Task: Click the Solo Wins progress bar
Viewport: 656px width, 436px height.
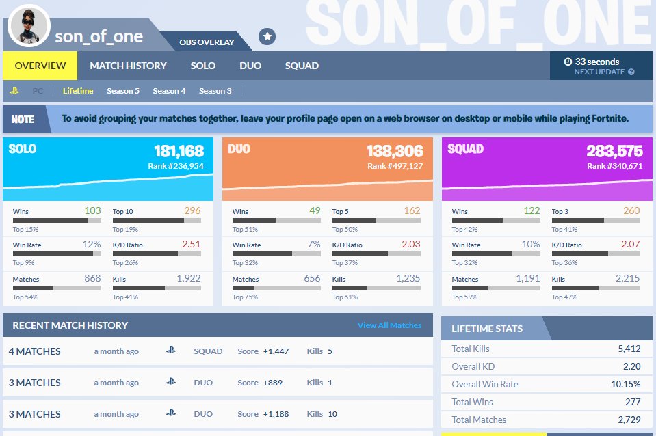Action: pyautogui.click(x=57, y=220)
